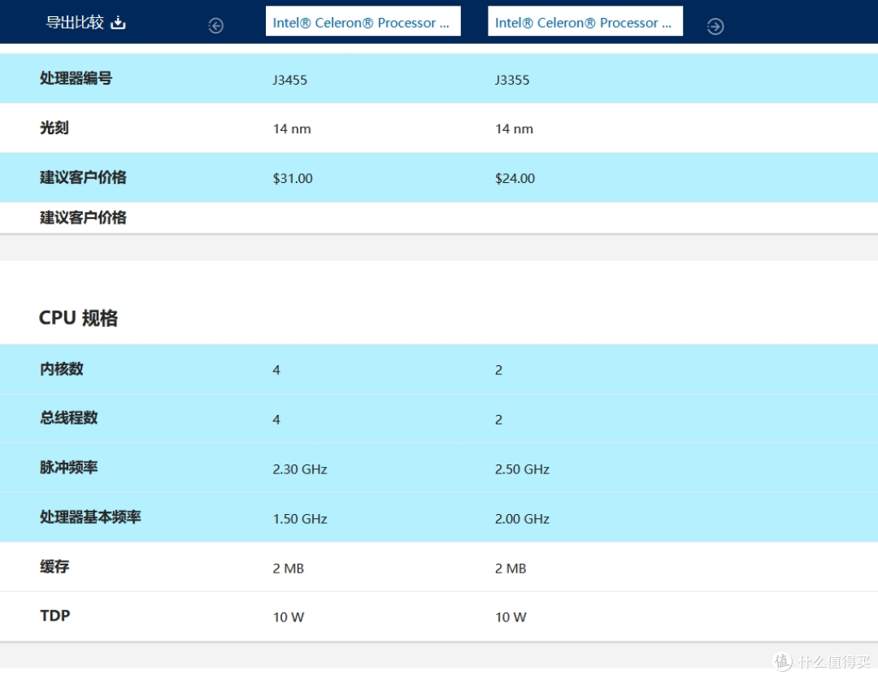Click the highlighted 建议客户价格 label in the price row

83,177
